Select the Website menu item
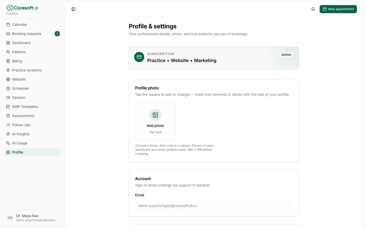Screen dimensions: 365x228 pyautogui.click(x=32, y=79)
